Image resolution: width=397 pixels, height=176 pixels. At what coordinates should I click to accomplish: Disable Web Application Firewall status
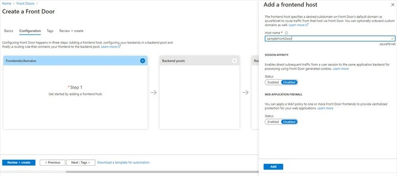(289, 122)
